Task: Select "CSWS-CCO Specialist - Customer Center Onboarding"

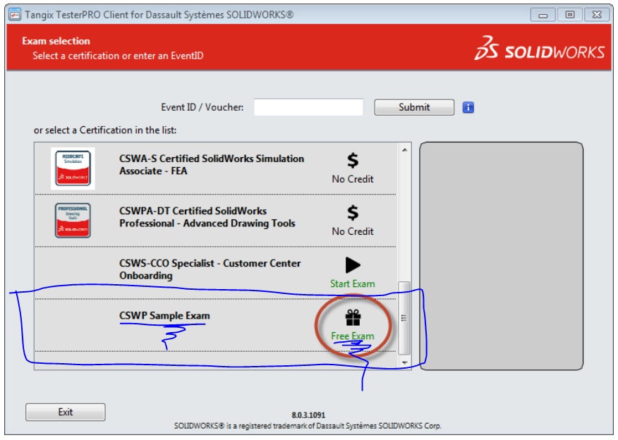Action: pyautogui.click(x=210, y=269)
